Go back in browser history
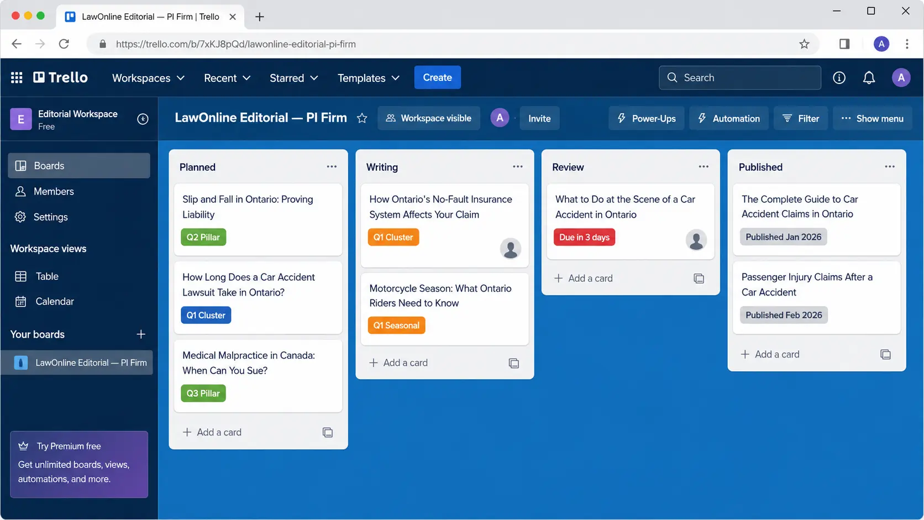Viewport: 924px width, 520px height. pyautogui.click(x=17, y=44)
